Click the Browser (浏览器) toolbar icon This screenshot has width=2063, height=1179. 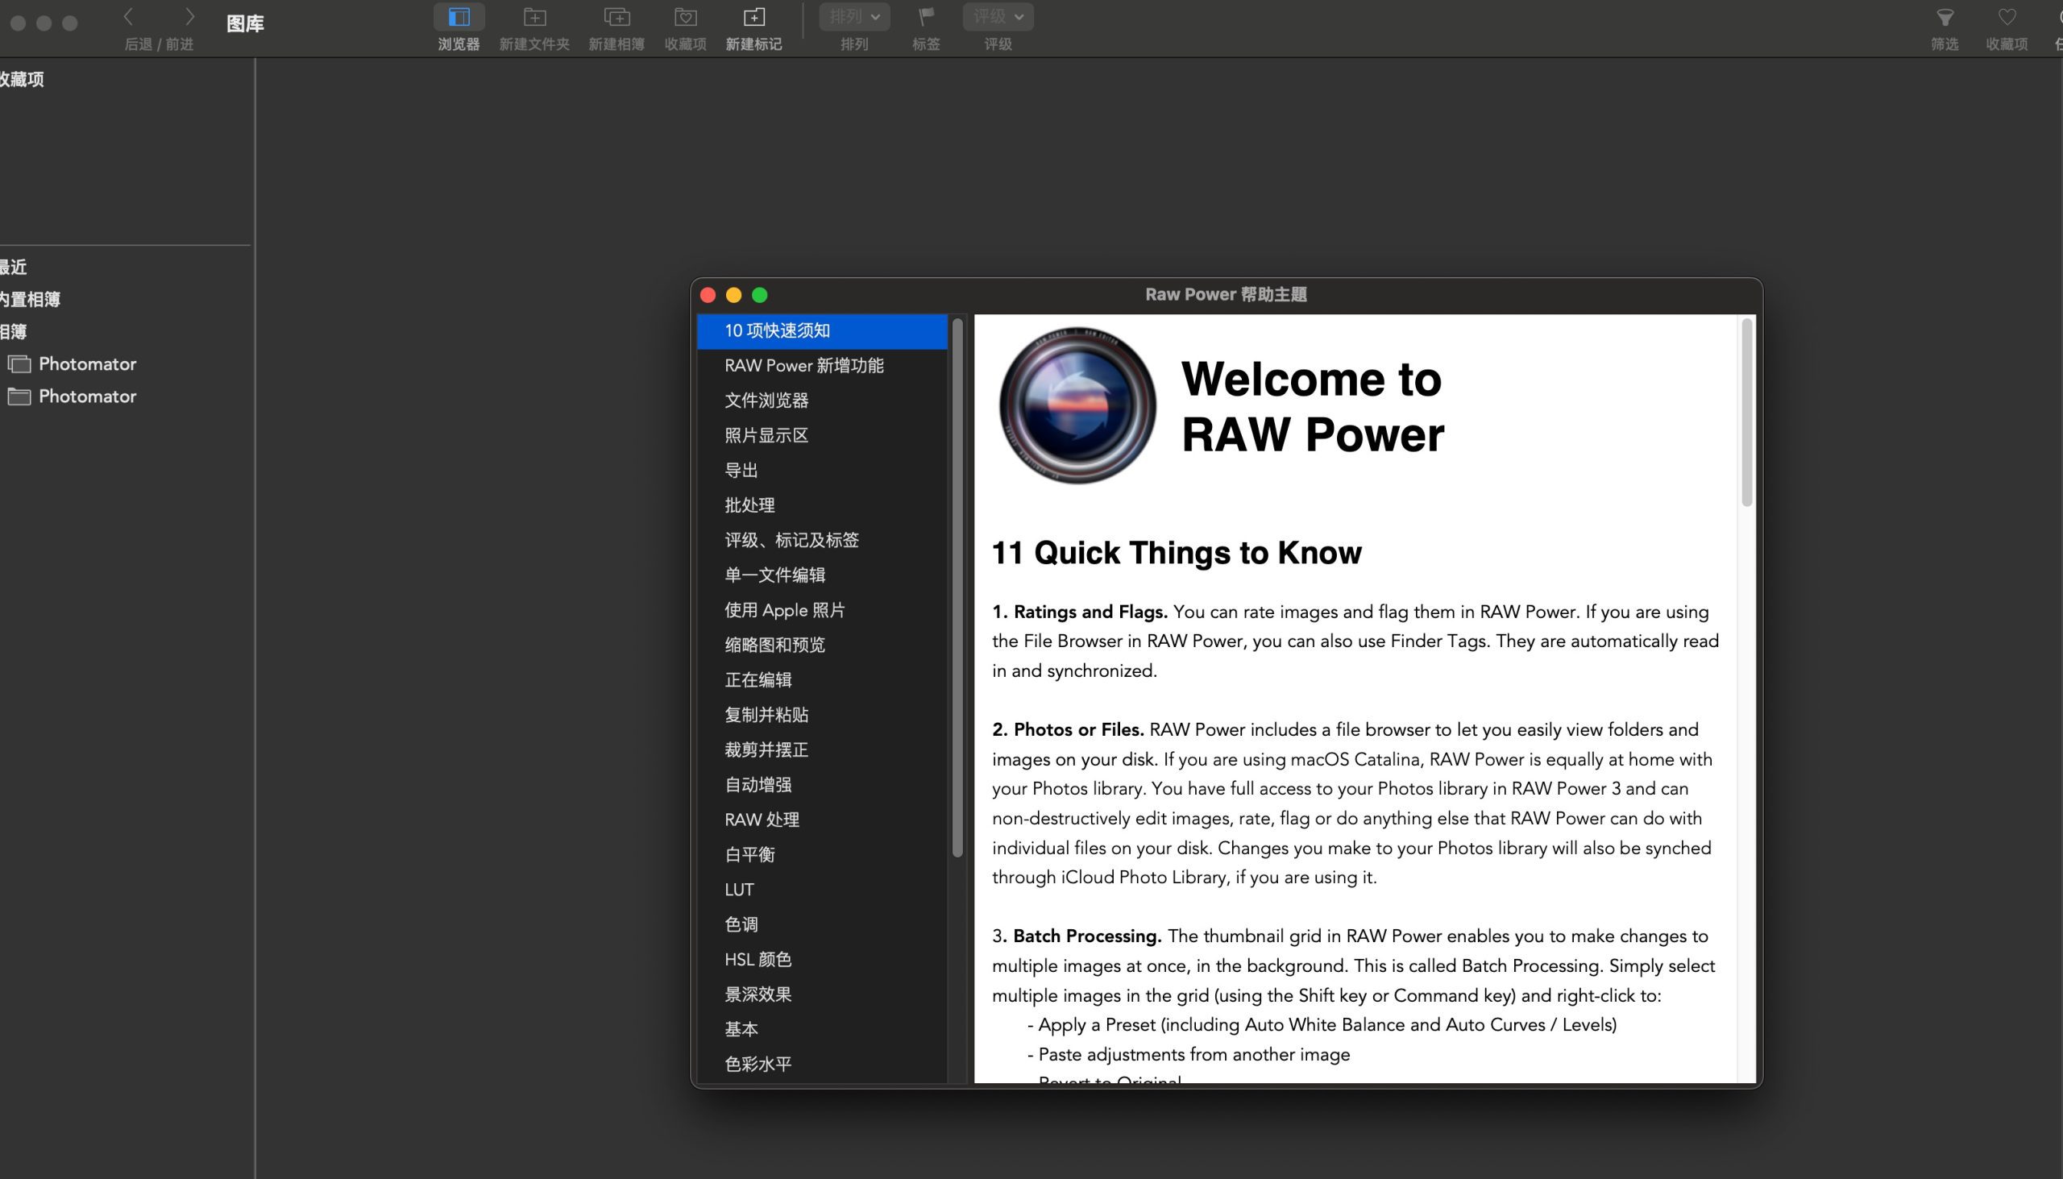459,17
